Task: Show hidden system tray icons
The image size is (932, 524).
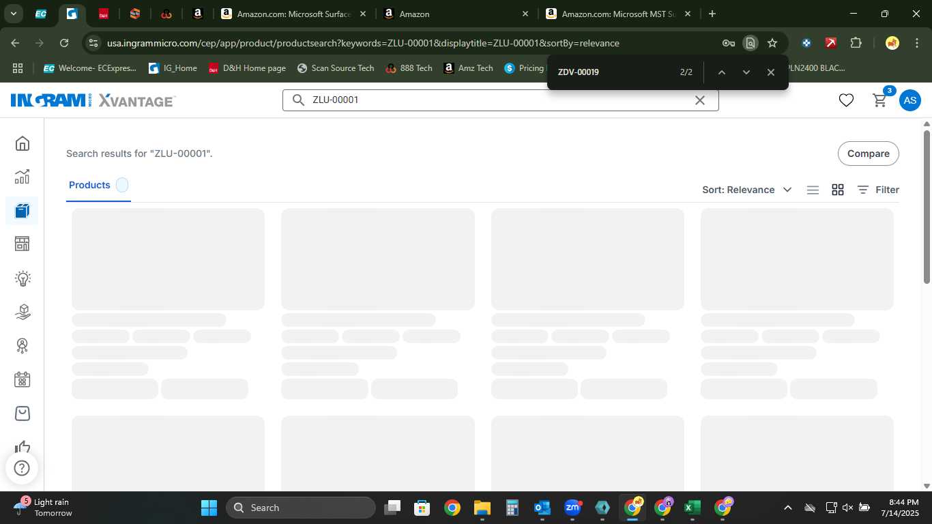Action: coord(787,508)
